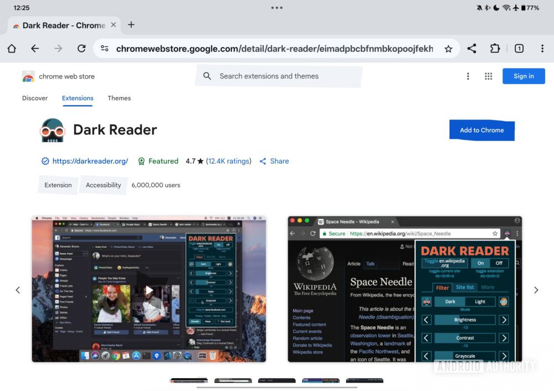Play the Dark Reader promo video

point(149,289)
